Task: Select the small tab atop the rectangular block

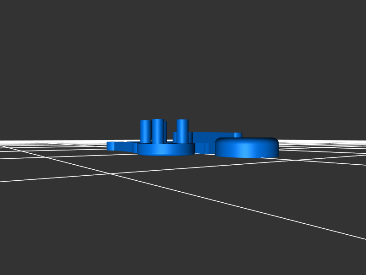Action: (237, 135)
